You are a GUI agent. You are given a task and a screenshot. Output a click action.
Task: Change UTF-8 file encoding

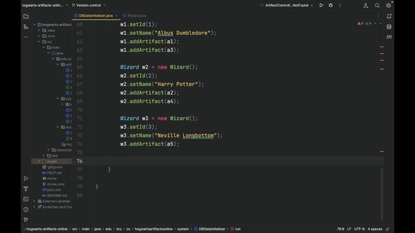tap(359, 229)
